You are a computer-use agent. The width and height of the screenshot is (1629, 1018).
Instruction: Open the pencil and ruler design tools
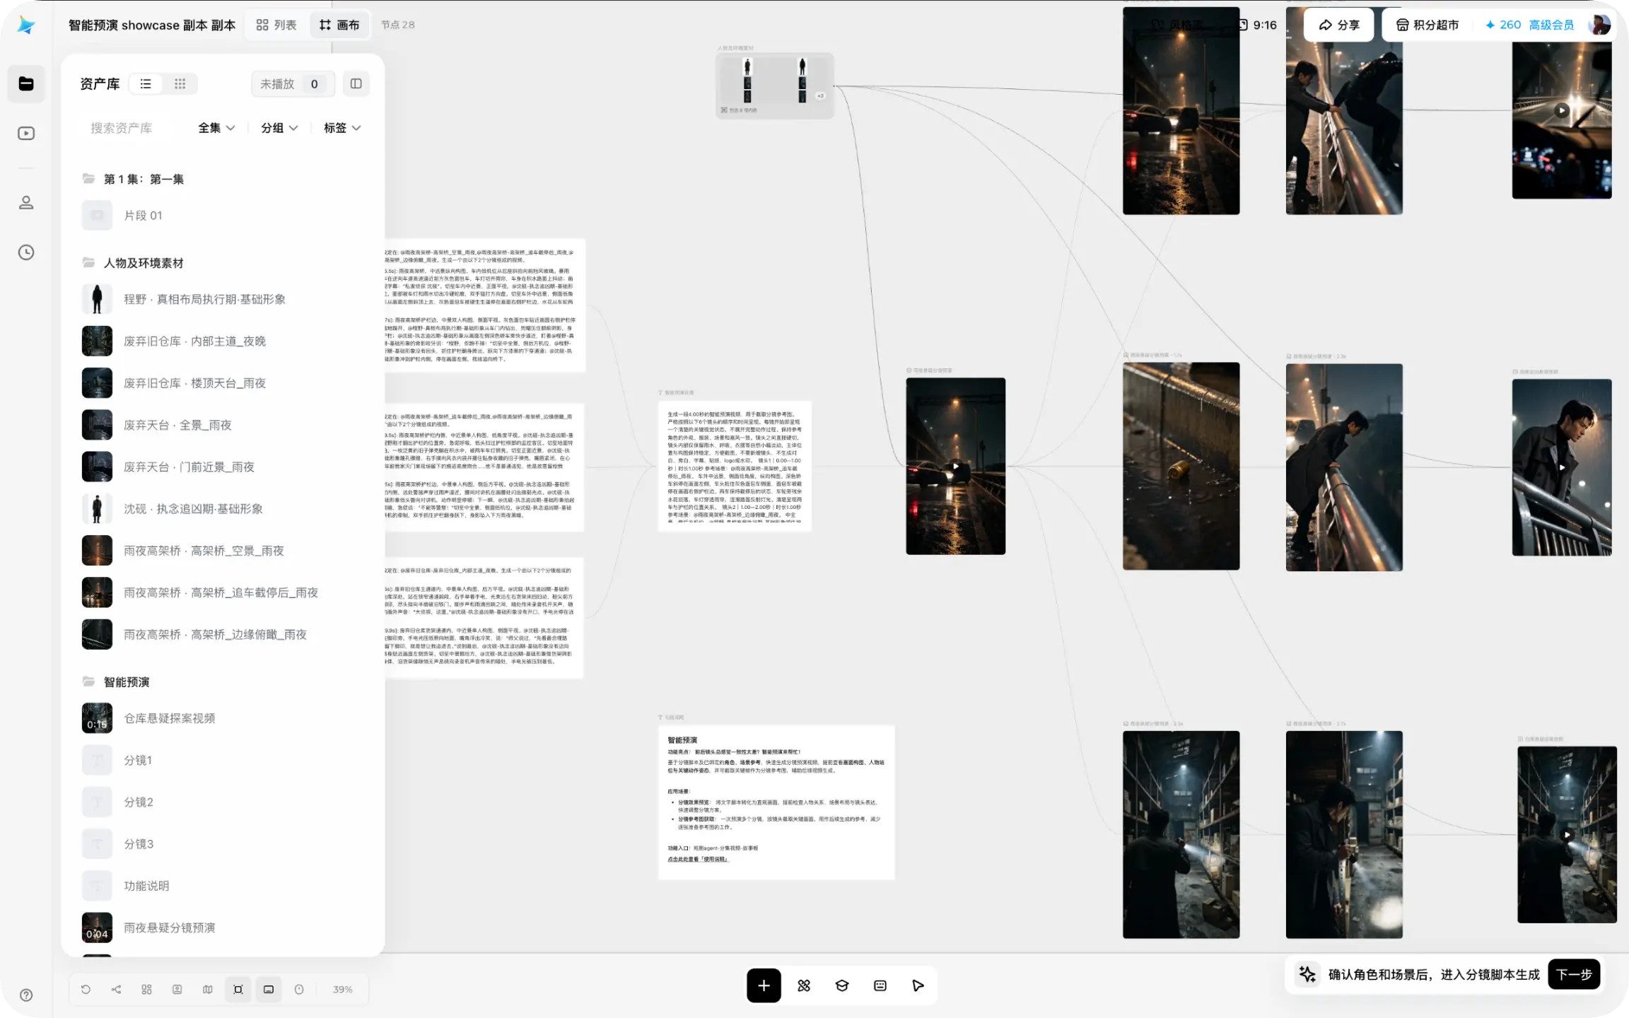804,985
